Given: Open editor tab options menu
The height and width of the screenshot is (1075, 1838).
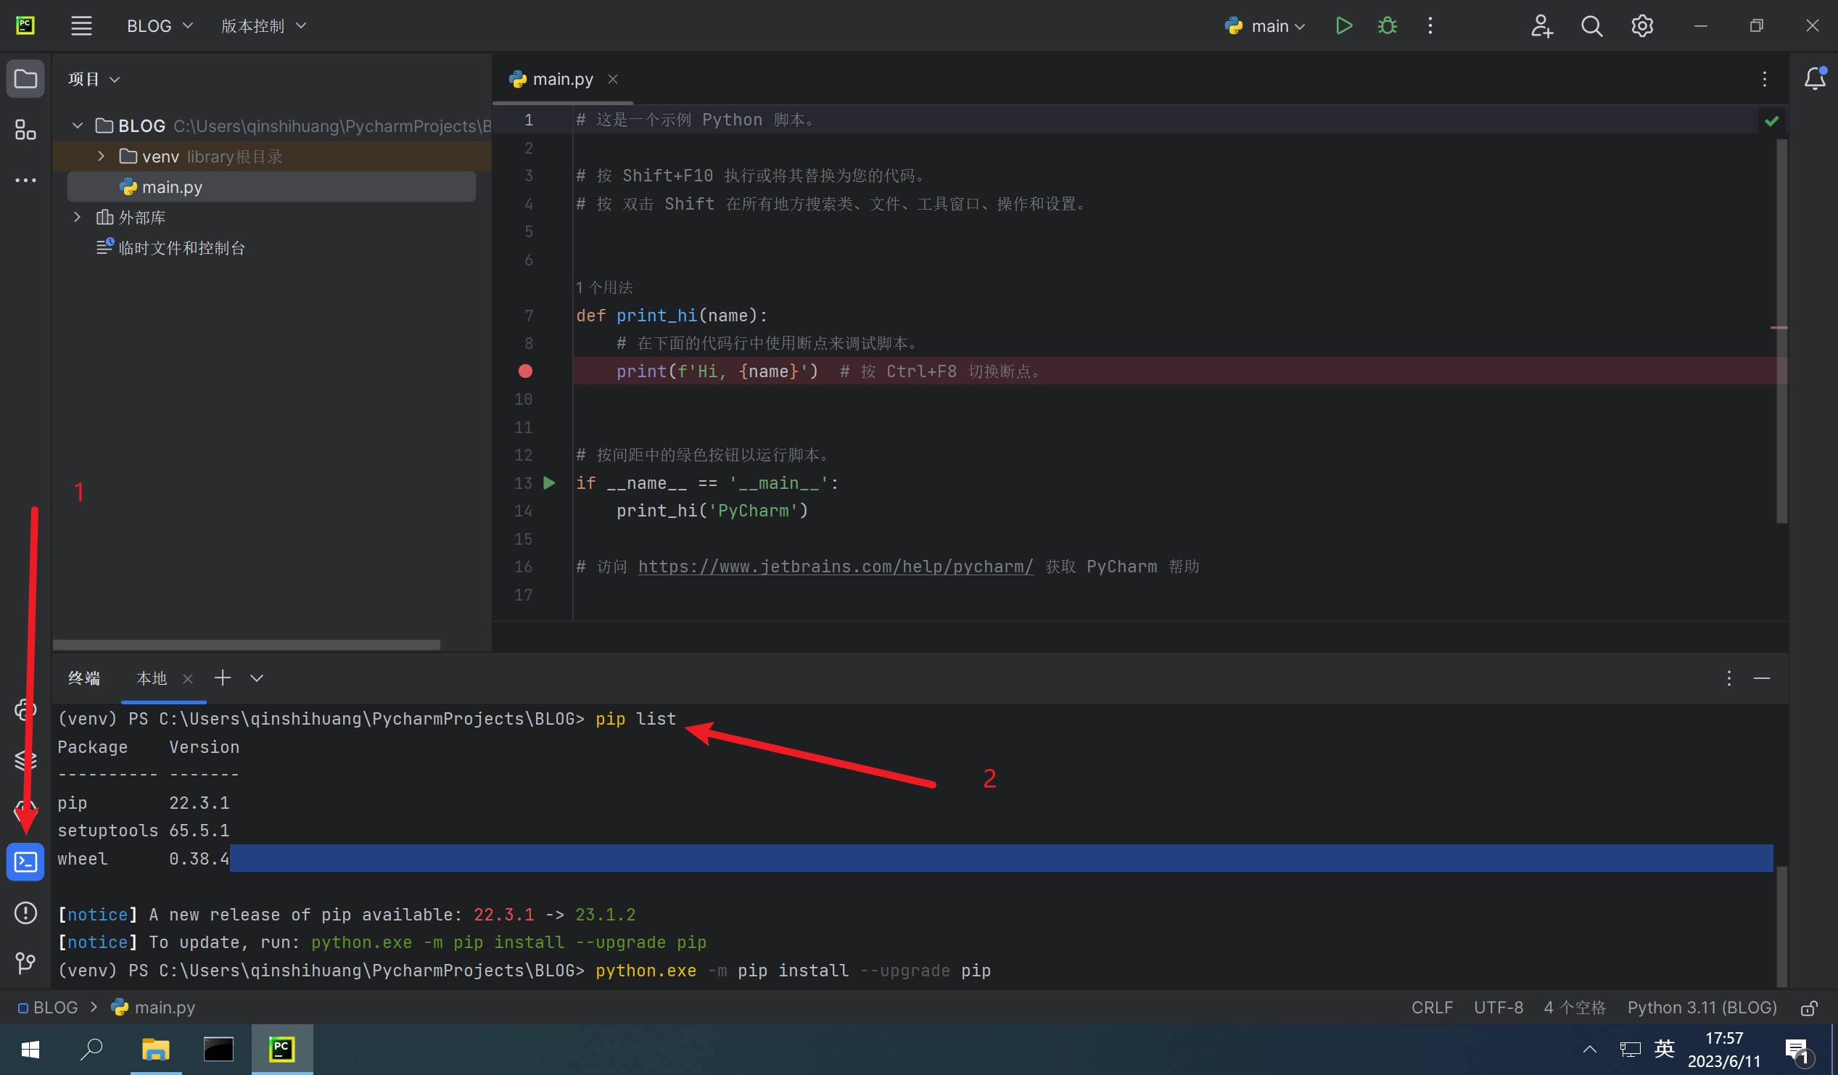Looking at the screenshot, I should coord(1764,79).
